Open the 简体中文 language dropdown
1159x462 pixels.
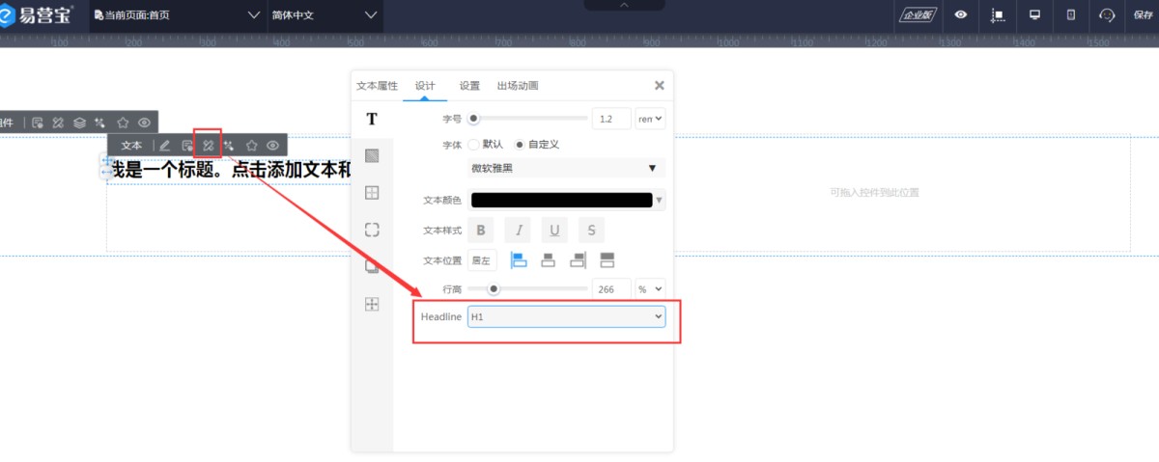coord(325,15)
